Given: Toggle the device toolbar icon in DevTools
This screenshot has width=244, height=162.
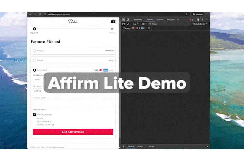Looking at the screenshot, I should coord(128,20).
